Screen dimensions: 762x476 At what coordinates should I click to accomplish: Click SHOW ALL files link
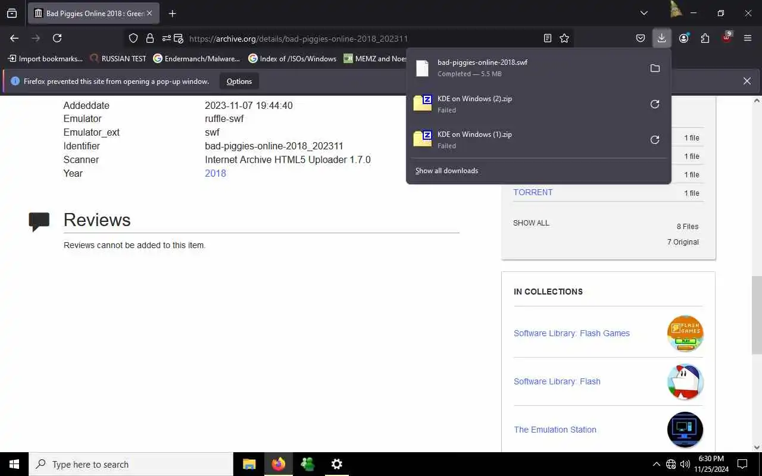[531, 223]
